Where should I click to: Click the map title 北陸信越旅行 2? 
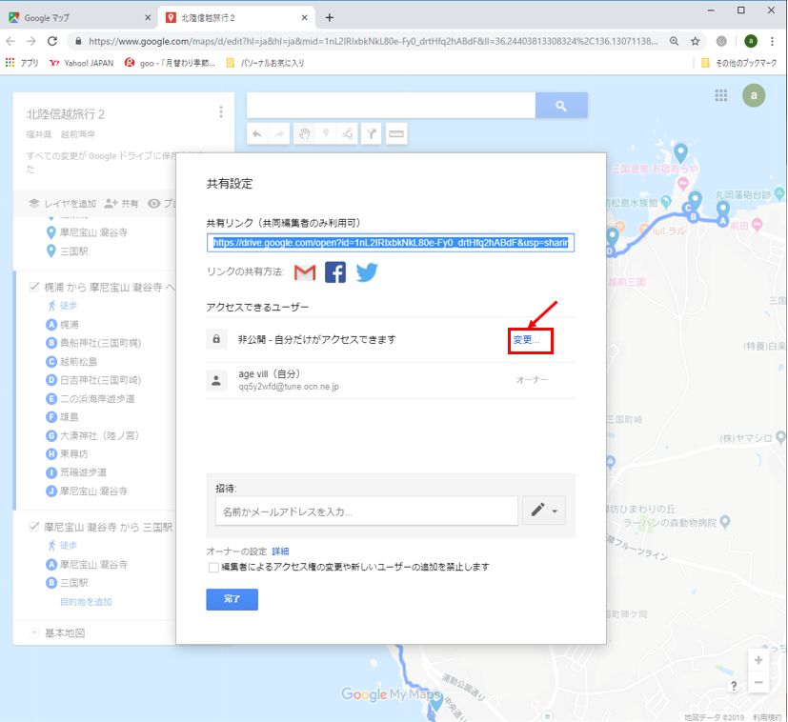66,114
